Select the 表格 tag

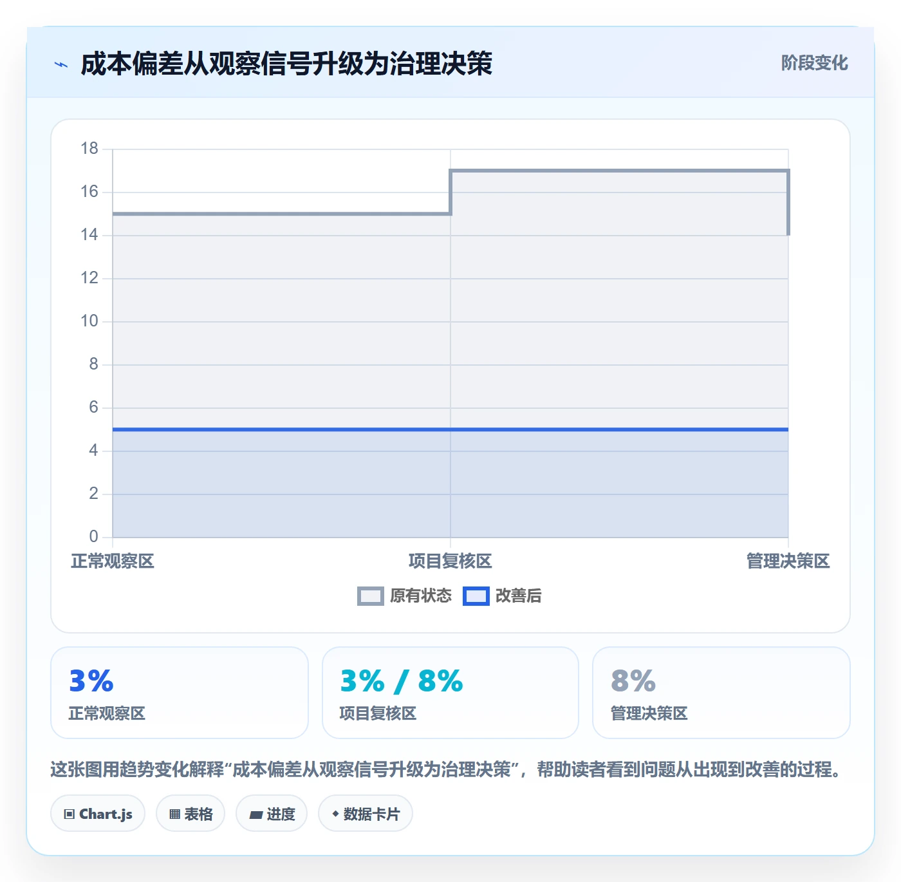190,814
